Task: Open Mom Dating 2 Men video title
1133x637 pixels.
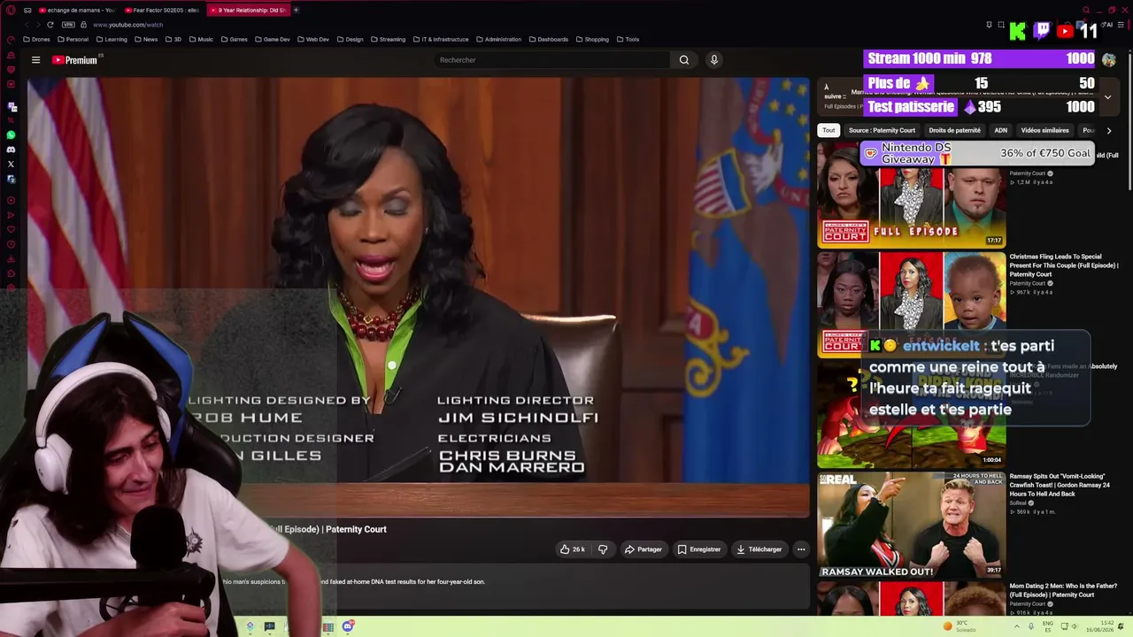Action: point(1064,590)
